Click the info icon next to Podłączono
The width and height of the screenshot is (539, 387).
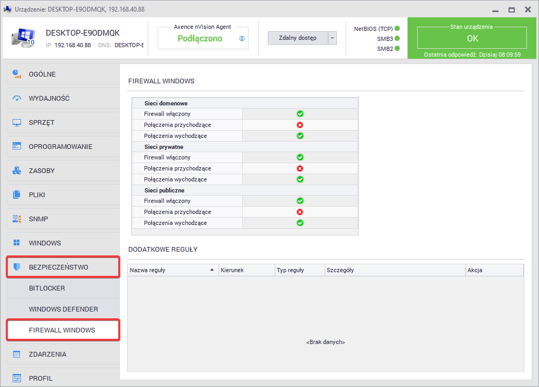click(x=242, y=38)
